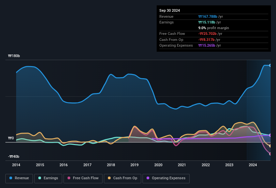Click the Revenue label in tooltip
This screenshot has height=188, width=276.
pos(166,16)
